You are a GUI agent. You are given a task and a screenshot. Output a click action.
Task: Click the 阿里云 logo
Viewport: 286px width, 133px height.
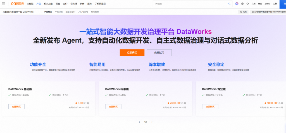pos(17,4)
